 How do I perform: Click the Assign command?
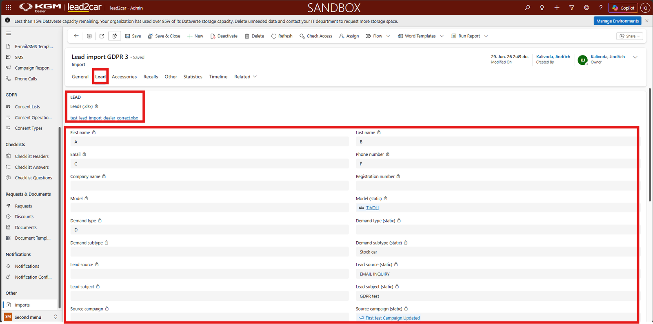[349, 36]
